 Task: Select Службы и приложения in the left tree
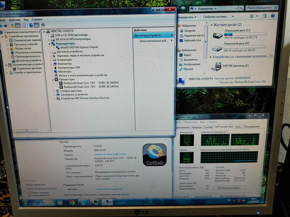25,72
